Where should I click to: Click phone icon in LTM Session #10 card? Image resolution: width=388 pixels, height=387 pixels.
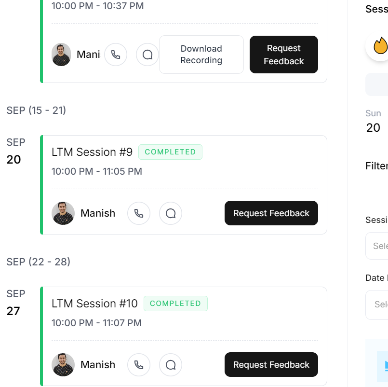point(139,365)
